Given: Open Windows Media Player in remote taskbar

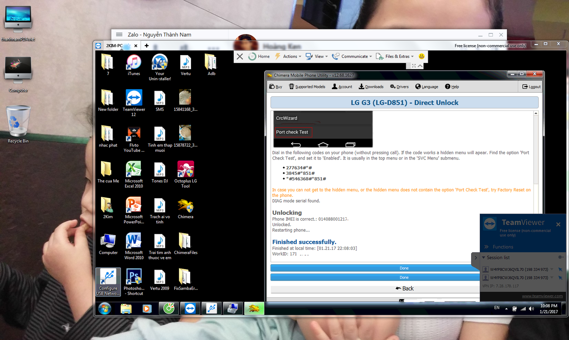Looking at the screenshot, I should coord(147,309).
